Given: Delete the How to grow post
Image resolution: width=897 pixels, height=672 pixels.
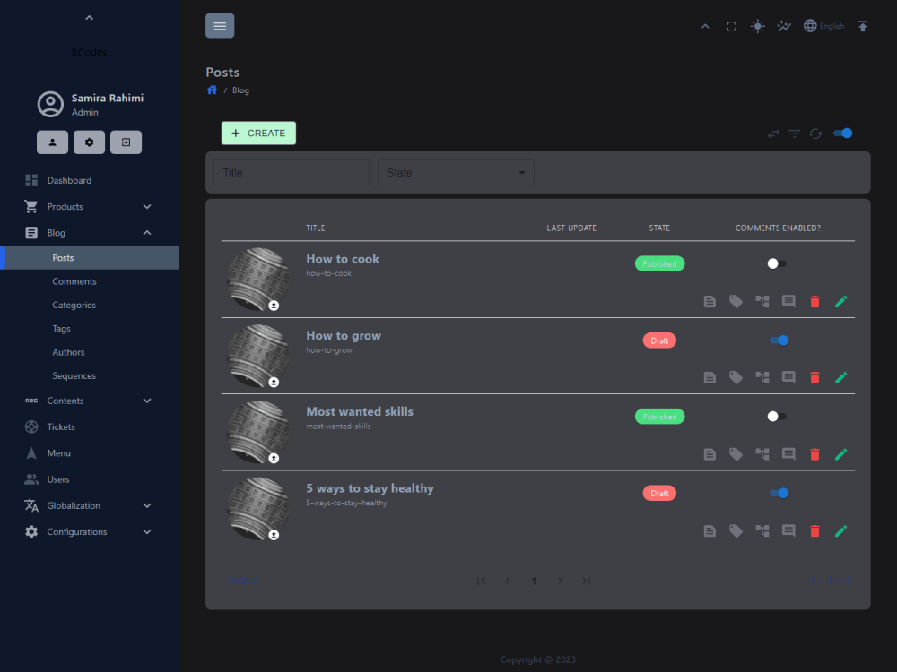Looking at the screenshot, I should click(x=814, y=377).
